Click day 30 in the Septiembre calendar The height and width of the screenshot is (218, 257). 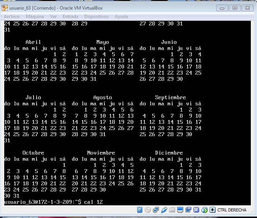click(189, 134)
